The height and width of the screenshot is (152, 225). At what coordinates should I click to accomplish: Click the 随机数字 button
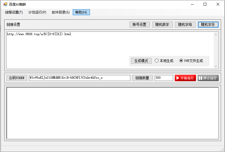click(x=162, y=24)
